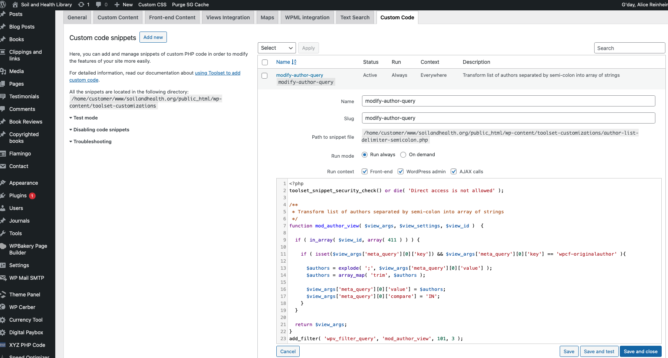The image size is (668, 358).
Task: Uncheck the Front-end run context
Action: pos(365,171)
